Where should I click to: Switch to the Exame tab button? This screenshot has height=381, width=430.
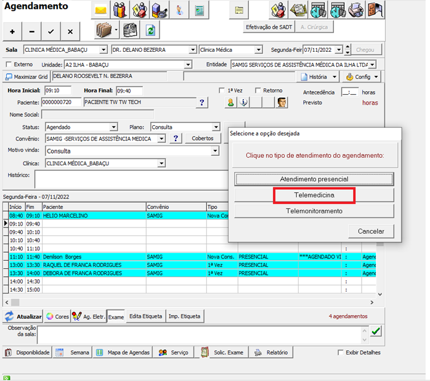(x=116, y=317)
